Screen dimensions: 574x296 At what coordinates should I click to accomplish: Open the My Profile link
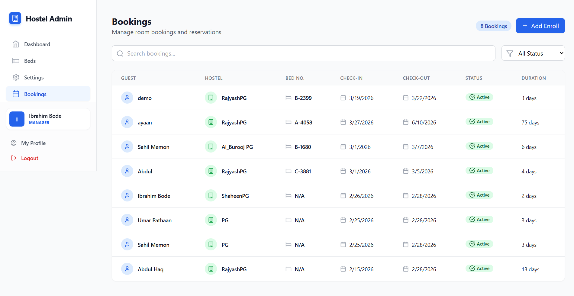[x=33, y=143]
